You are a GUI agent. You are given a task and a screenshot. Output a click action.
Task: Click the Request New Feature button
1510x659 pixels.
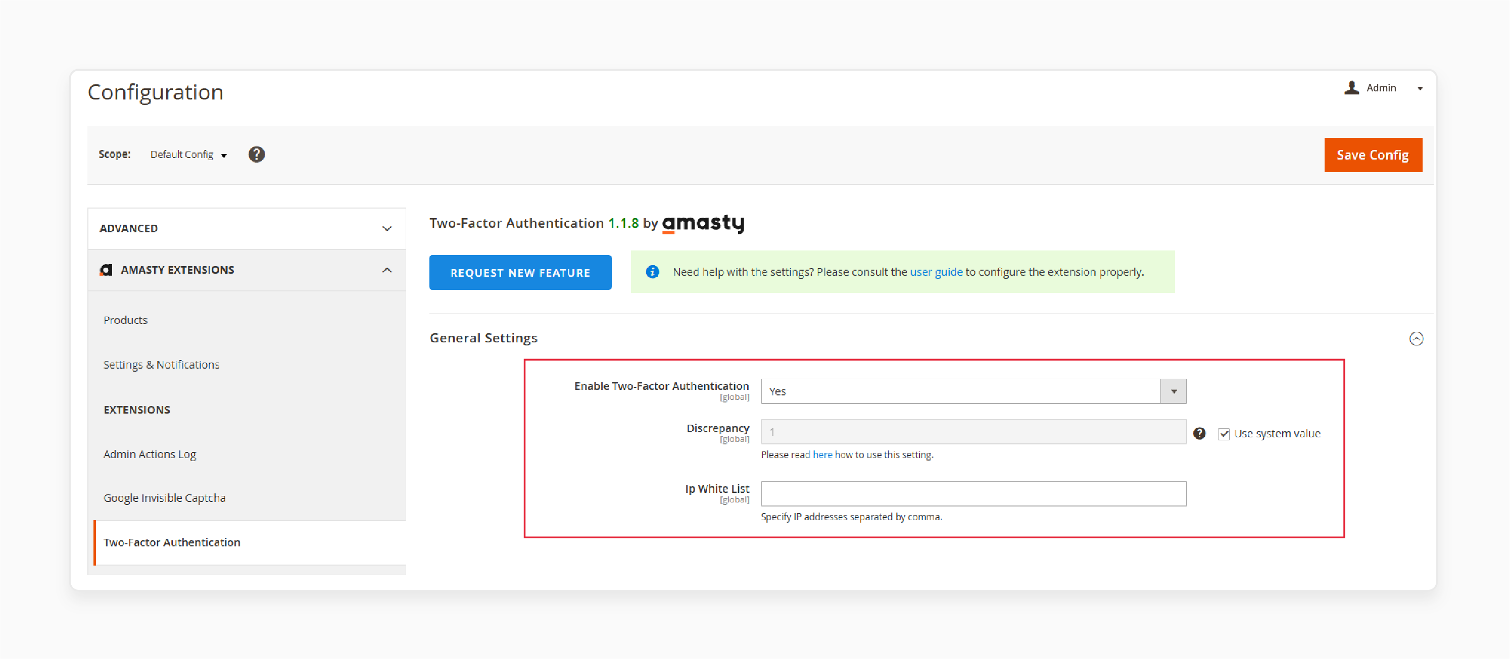pyautogui.click(x=520, y=272)
